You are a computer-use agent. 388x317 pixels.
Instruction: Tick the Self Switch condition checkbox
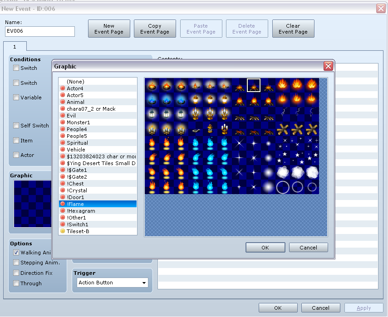click(16, 125)
